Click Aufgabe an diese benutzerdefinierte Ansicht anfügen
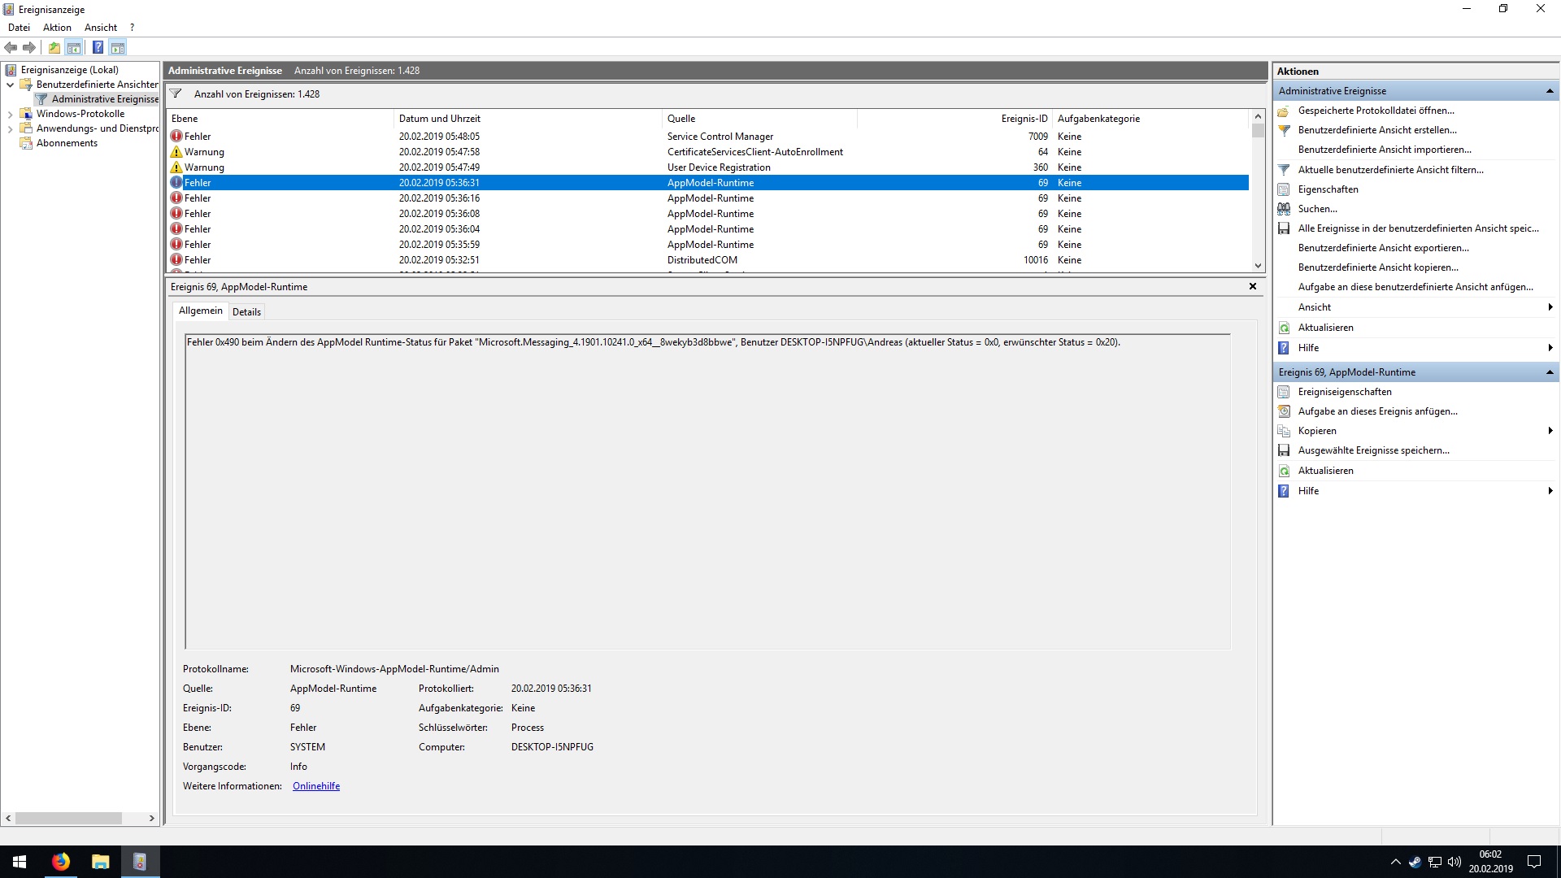The width and height of the screenshot is (1561, 878). point(1415,287)
